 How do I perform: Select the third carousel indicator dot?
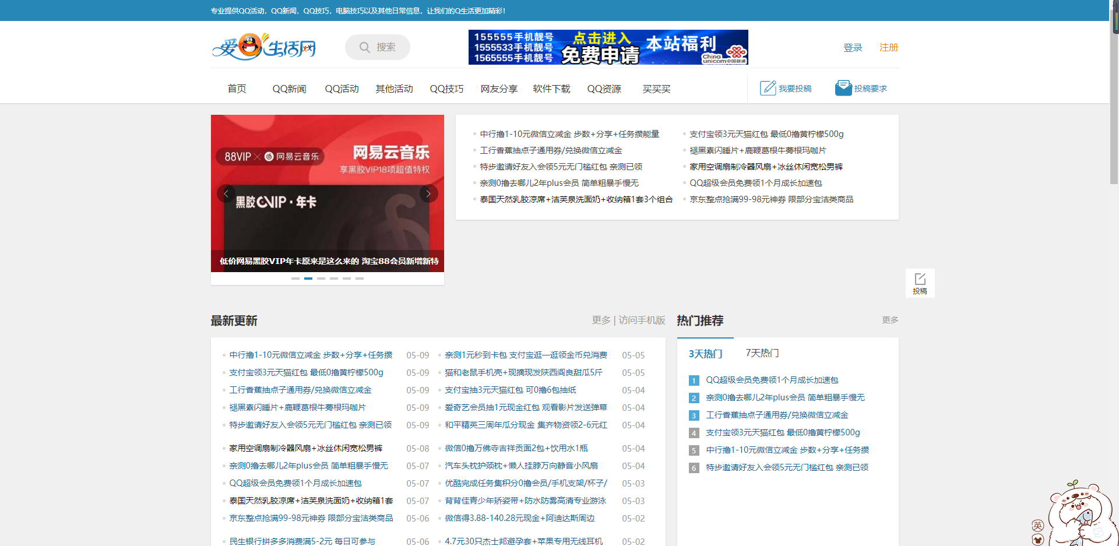[321, 279]
